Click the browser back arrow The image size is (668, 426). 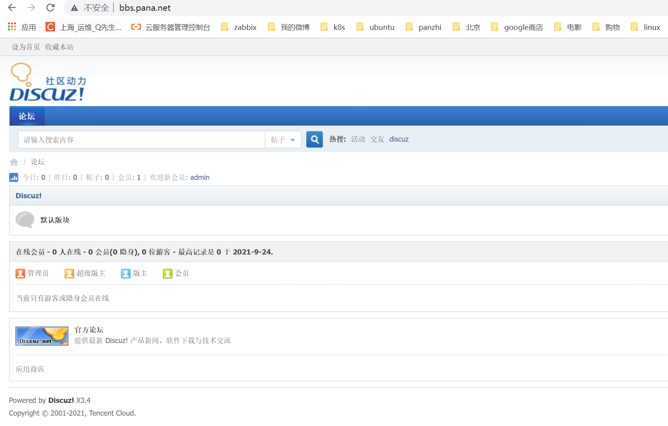click(12, 8)
